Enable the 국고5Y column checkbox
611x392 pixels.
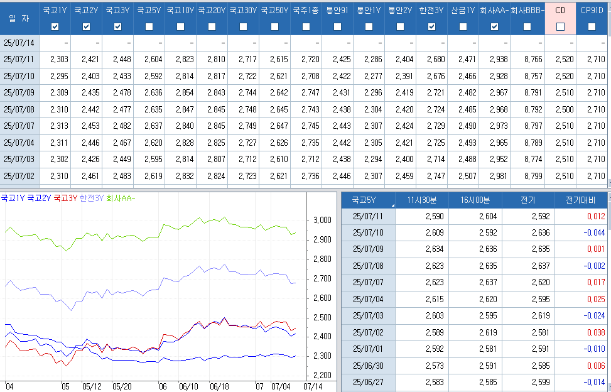149,26
